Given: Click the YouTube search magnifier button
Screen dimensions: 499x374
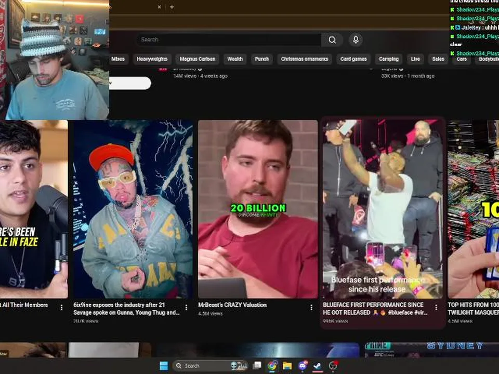Looking at the screenshot, I should (x=332, y=40).
